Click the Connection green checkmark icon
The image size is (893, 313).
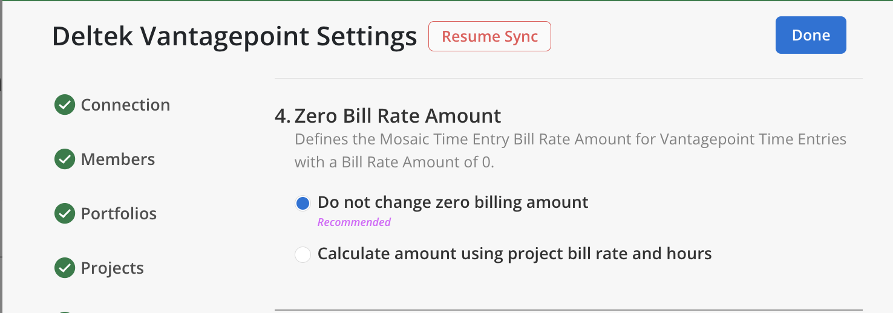64,105
